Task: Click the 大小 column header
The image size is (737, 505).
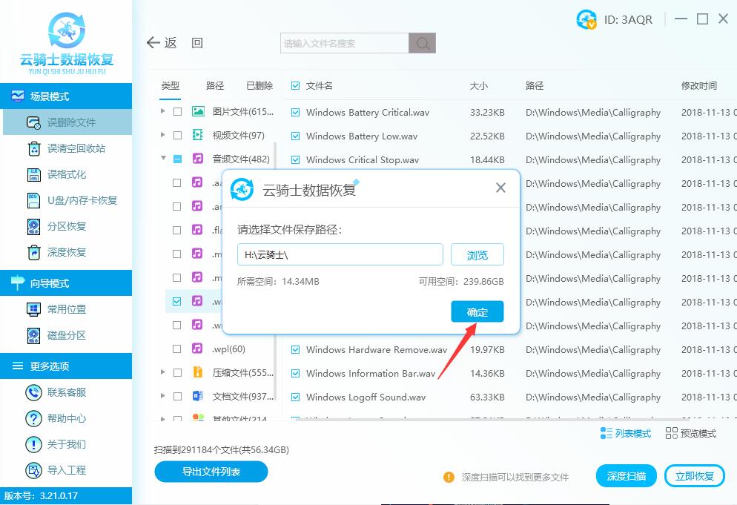Action: [478, 85]
